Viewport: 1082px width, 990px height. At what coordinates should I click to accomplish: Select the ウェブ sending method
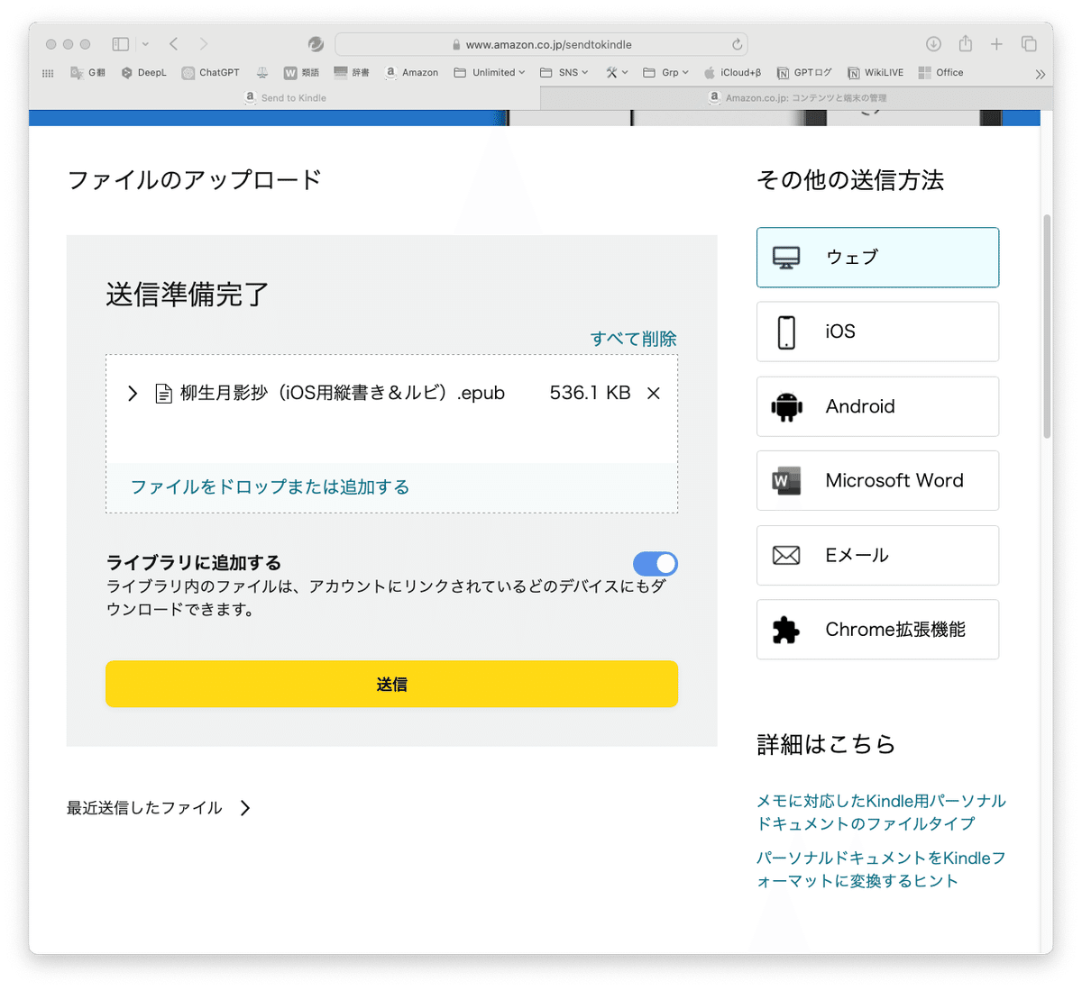click(x=877, y=258)
